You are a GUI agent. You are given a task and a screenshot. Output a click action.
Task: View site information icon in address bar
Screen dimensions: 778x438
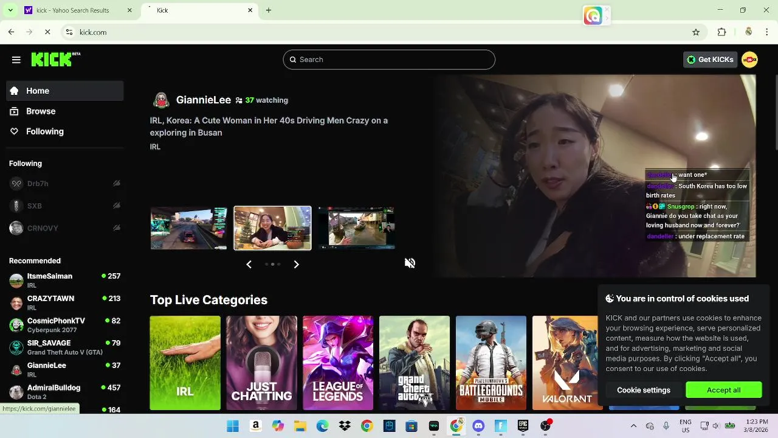(69, 32)
